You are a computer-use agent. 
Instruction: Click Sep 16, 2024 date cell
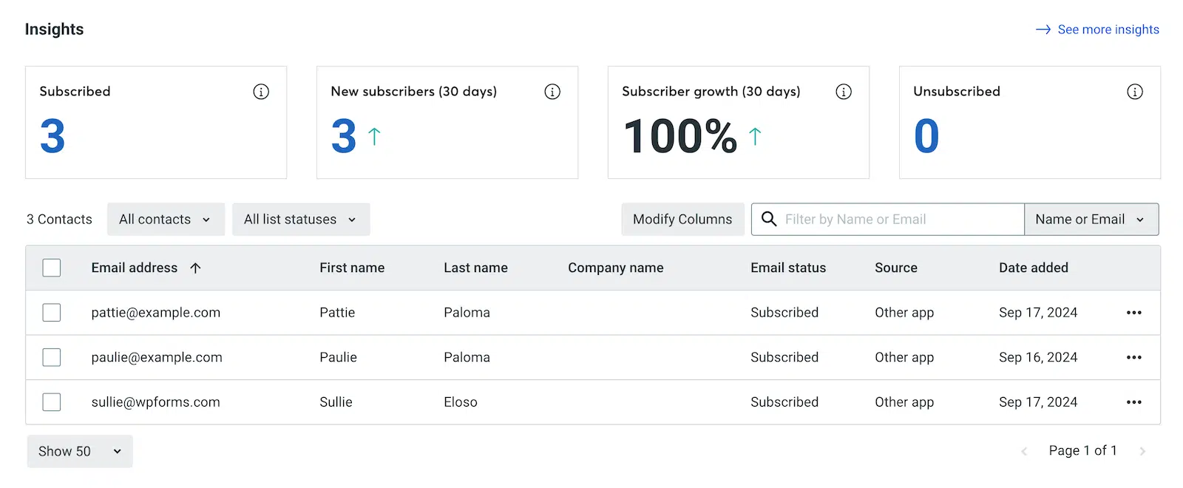click(x=1038, y=357)
